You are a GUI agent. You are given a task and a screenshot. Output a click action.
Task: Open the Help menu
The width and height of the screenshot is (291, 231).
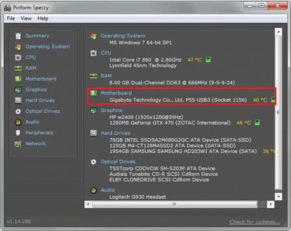click(43, 19)
